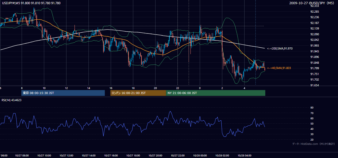The height and width of the screenshot is (158, 338).
Task: Click the 10/27 16:00 time axis label
Action: coord(111,155)
